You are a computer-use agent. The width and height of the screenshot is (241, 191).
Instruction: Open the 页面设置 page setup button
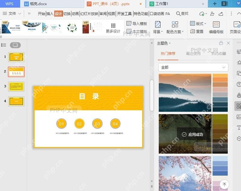[x=236, y=27]
